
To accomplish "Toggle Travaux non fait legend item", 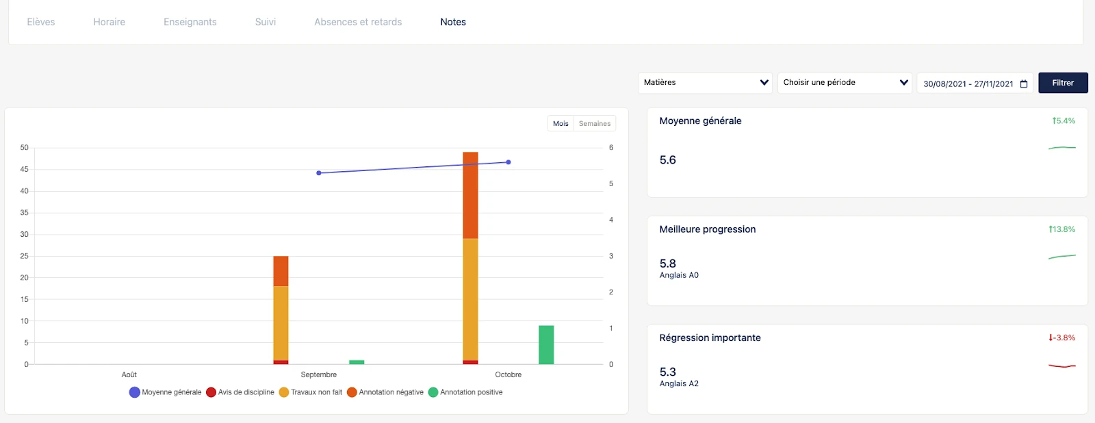I will 311,392.
